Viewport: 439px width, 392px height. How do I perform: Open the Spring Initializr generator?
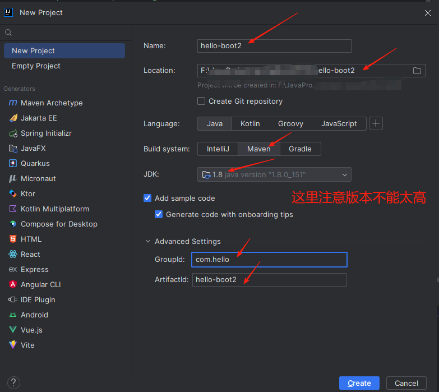pyautogui.click(x=64, y=133)
